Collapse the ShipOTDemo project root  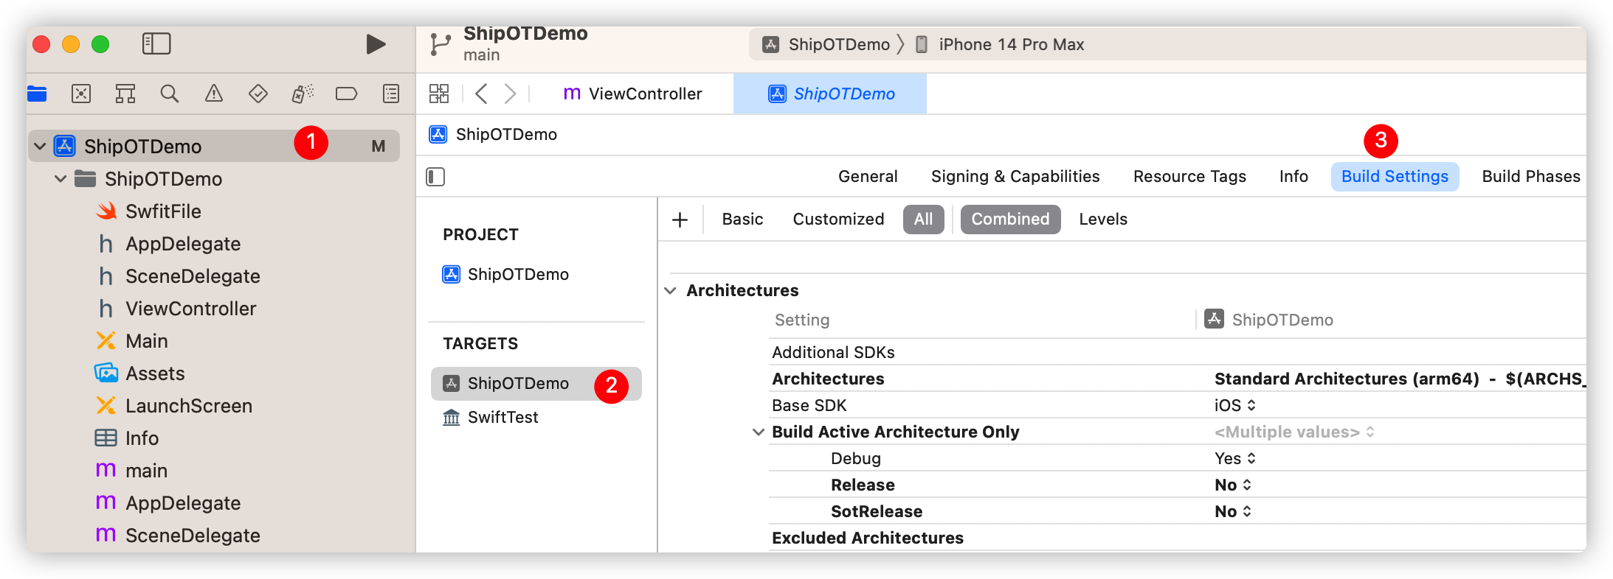(41, 147)
